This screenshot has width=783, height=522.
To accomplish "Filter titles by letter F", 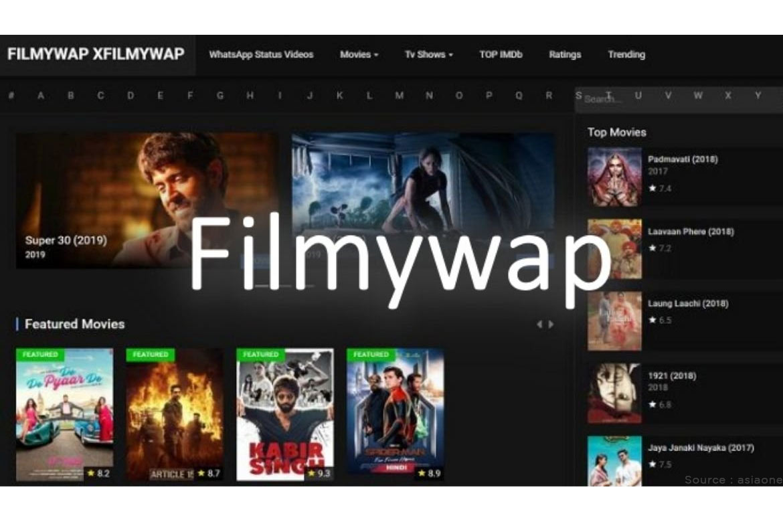I will click(190, 96).
